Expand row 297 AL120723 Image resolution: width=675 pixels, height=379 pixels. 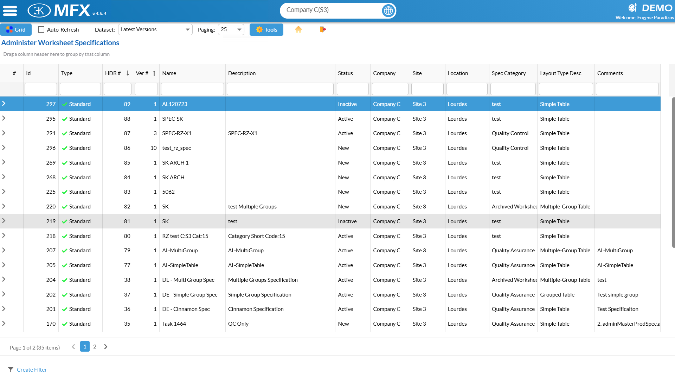(4, 104)
